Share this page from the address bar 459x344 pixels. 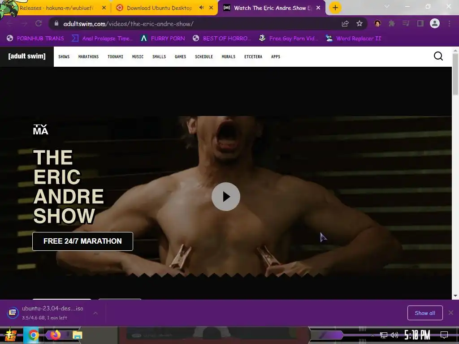click(345, 24)
